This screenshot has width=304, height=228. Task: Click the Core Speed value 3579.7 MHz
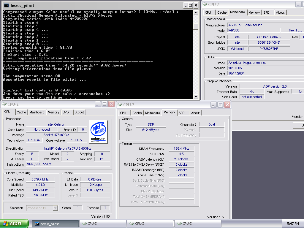[x=40, y=179]
